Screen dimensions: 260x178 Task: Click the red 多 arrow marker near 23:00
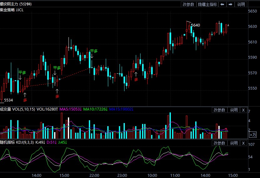136,79
